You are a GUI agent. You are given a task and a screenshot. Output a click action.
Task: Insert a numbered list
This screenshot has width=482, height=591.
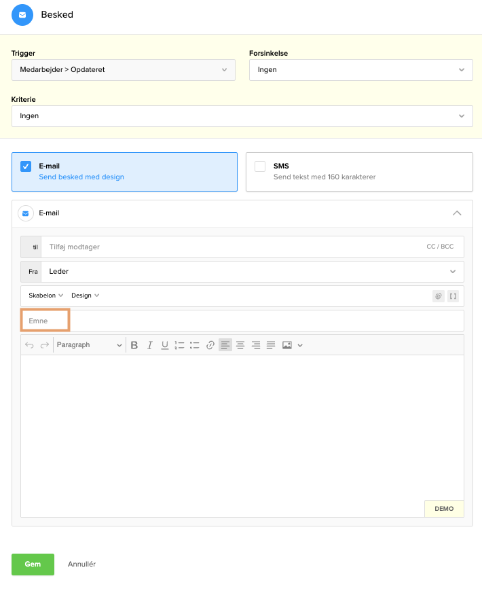pyautogui.click(x=179, y=345)
